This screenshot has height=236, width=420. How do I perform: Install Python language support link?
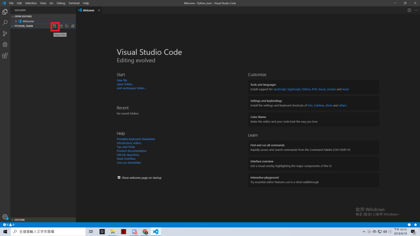coord(306,89)
